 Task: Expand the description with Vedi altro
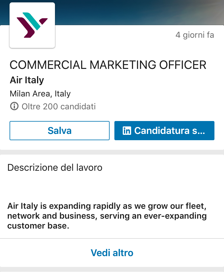tap(112, 253)
